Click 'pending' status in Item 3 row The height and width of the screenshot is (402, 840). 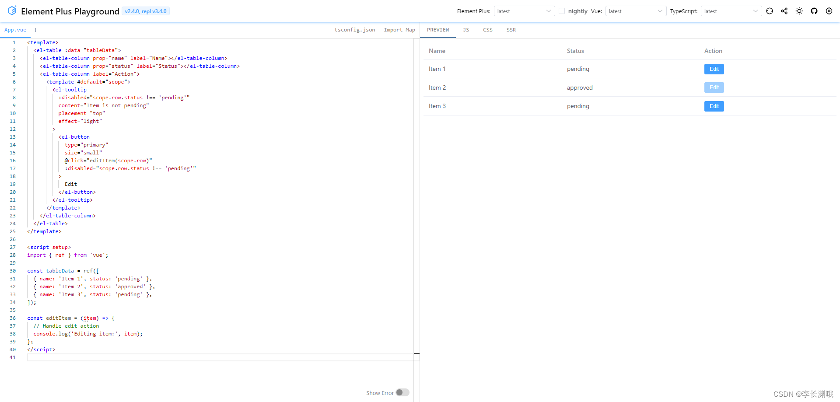click(578, 106)
